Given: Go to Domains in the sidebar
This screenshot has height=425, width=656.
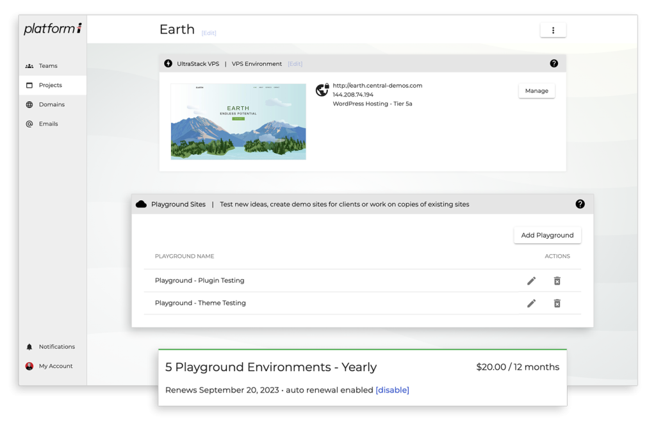Looking at the screenshot, I should point(51,104).
